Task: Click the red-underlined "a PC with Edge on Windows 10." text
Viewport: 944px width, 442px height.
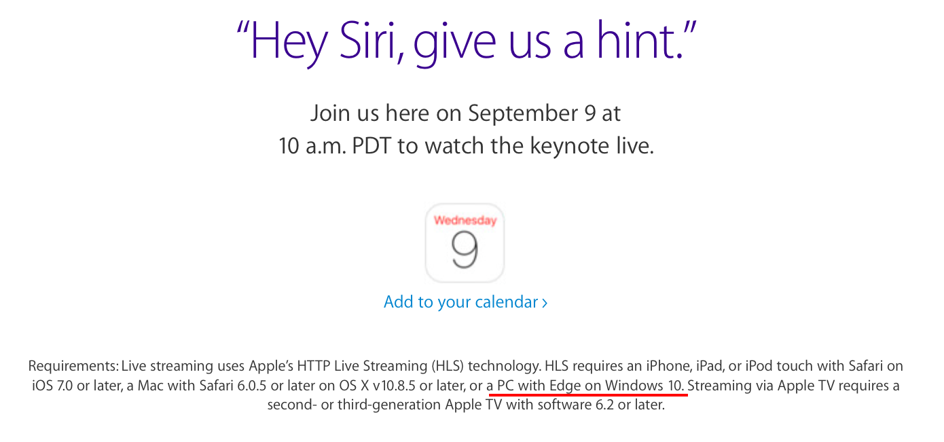Action: pos(587,386)
